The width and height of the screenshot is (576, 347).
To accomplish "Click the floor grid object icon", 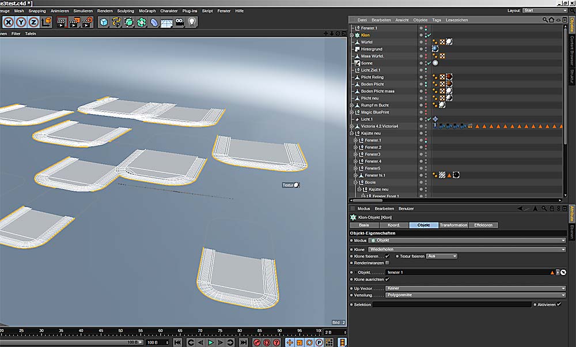I will tap(167, 22).
